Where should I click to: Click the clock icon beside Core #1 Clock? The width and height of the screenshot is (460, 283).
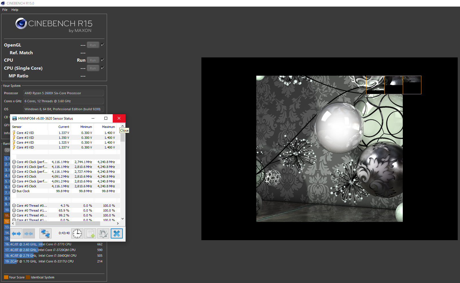tap(14, 167)
